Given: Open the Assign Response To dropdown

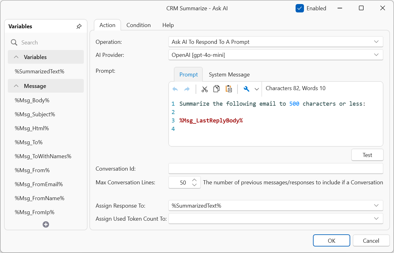Looking at the screenshot, I should [376, 205].
